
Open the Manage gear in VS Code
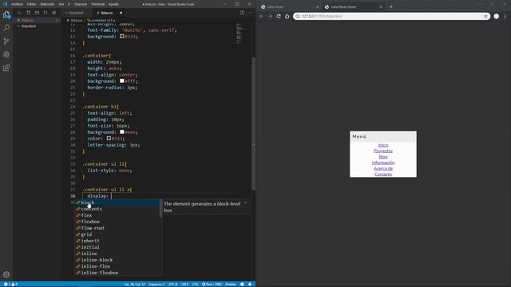click(x=6, y=274)
